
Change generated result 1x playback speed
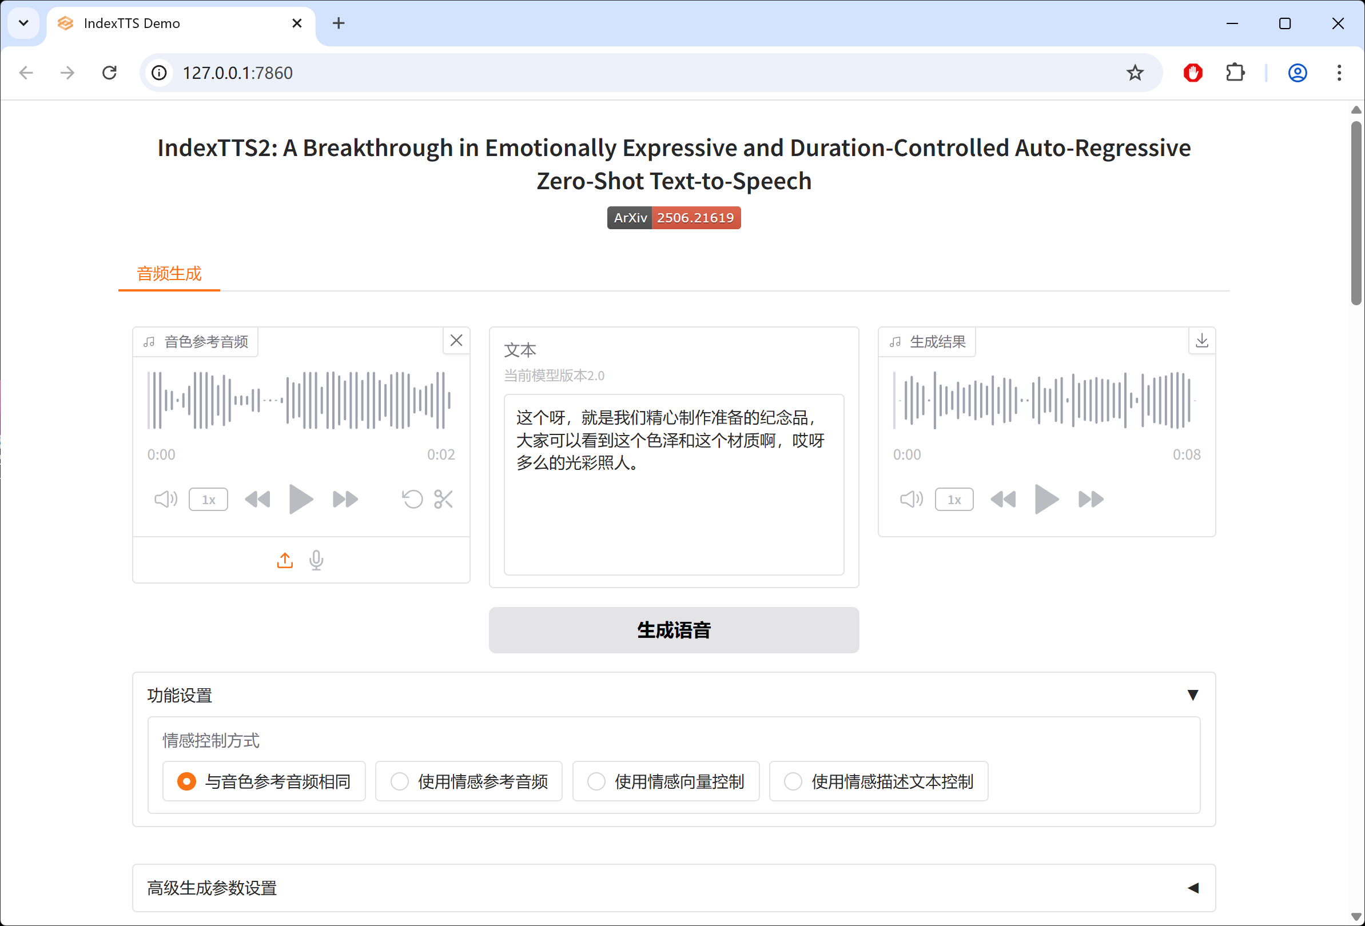pos(954,500)
